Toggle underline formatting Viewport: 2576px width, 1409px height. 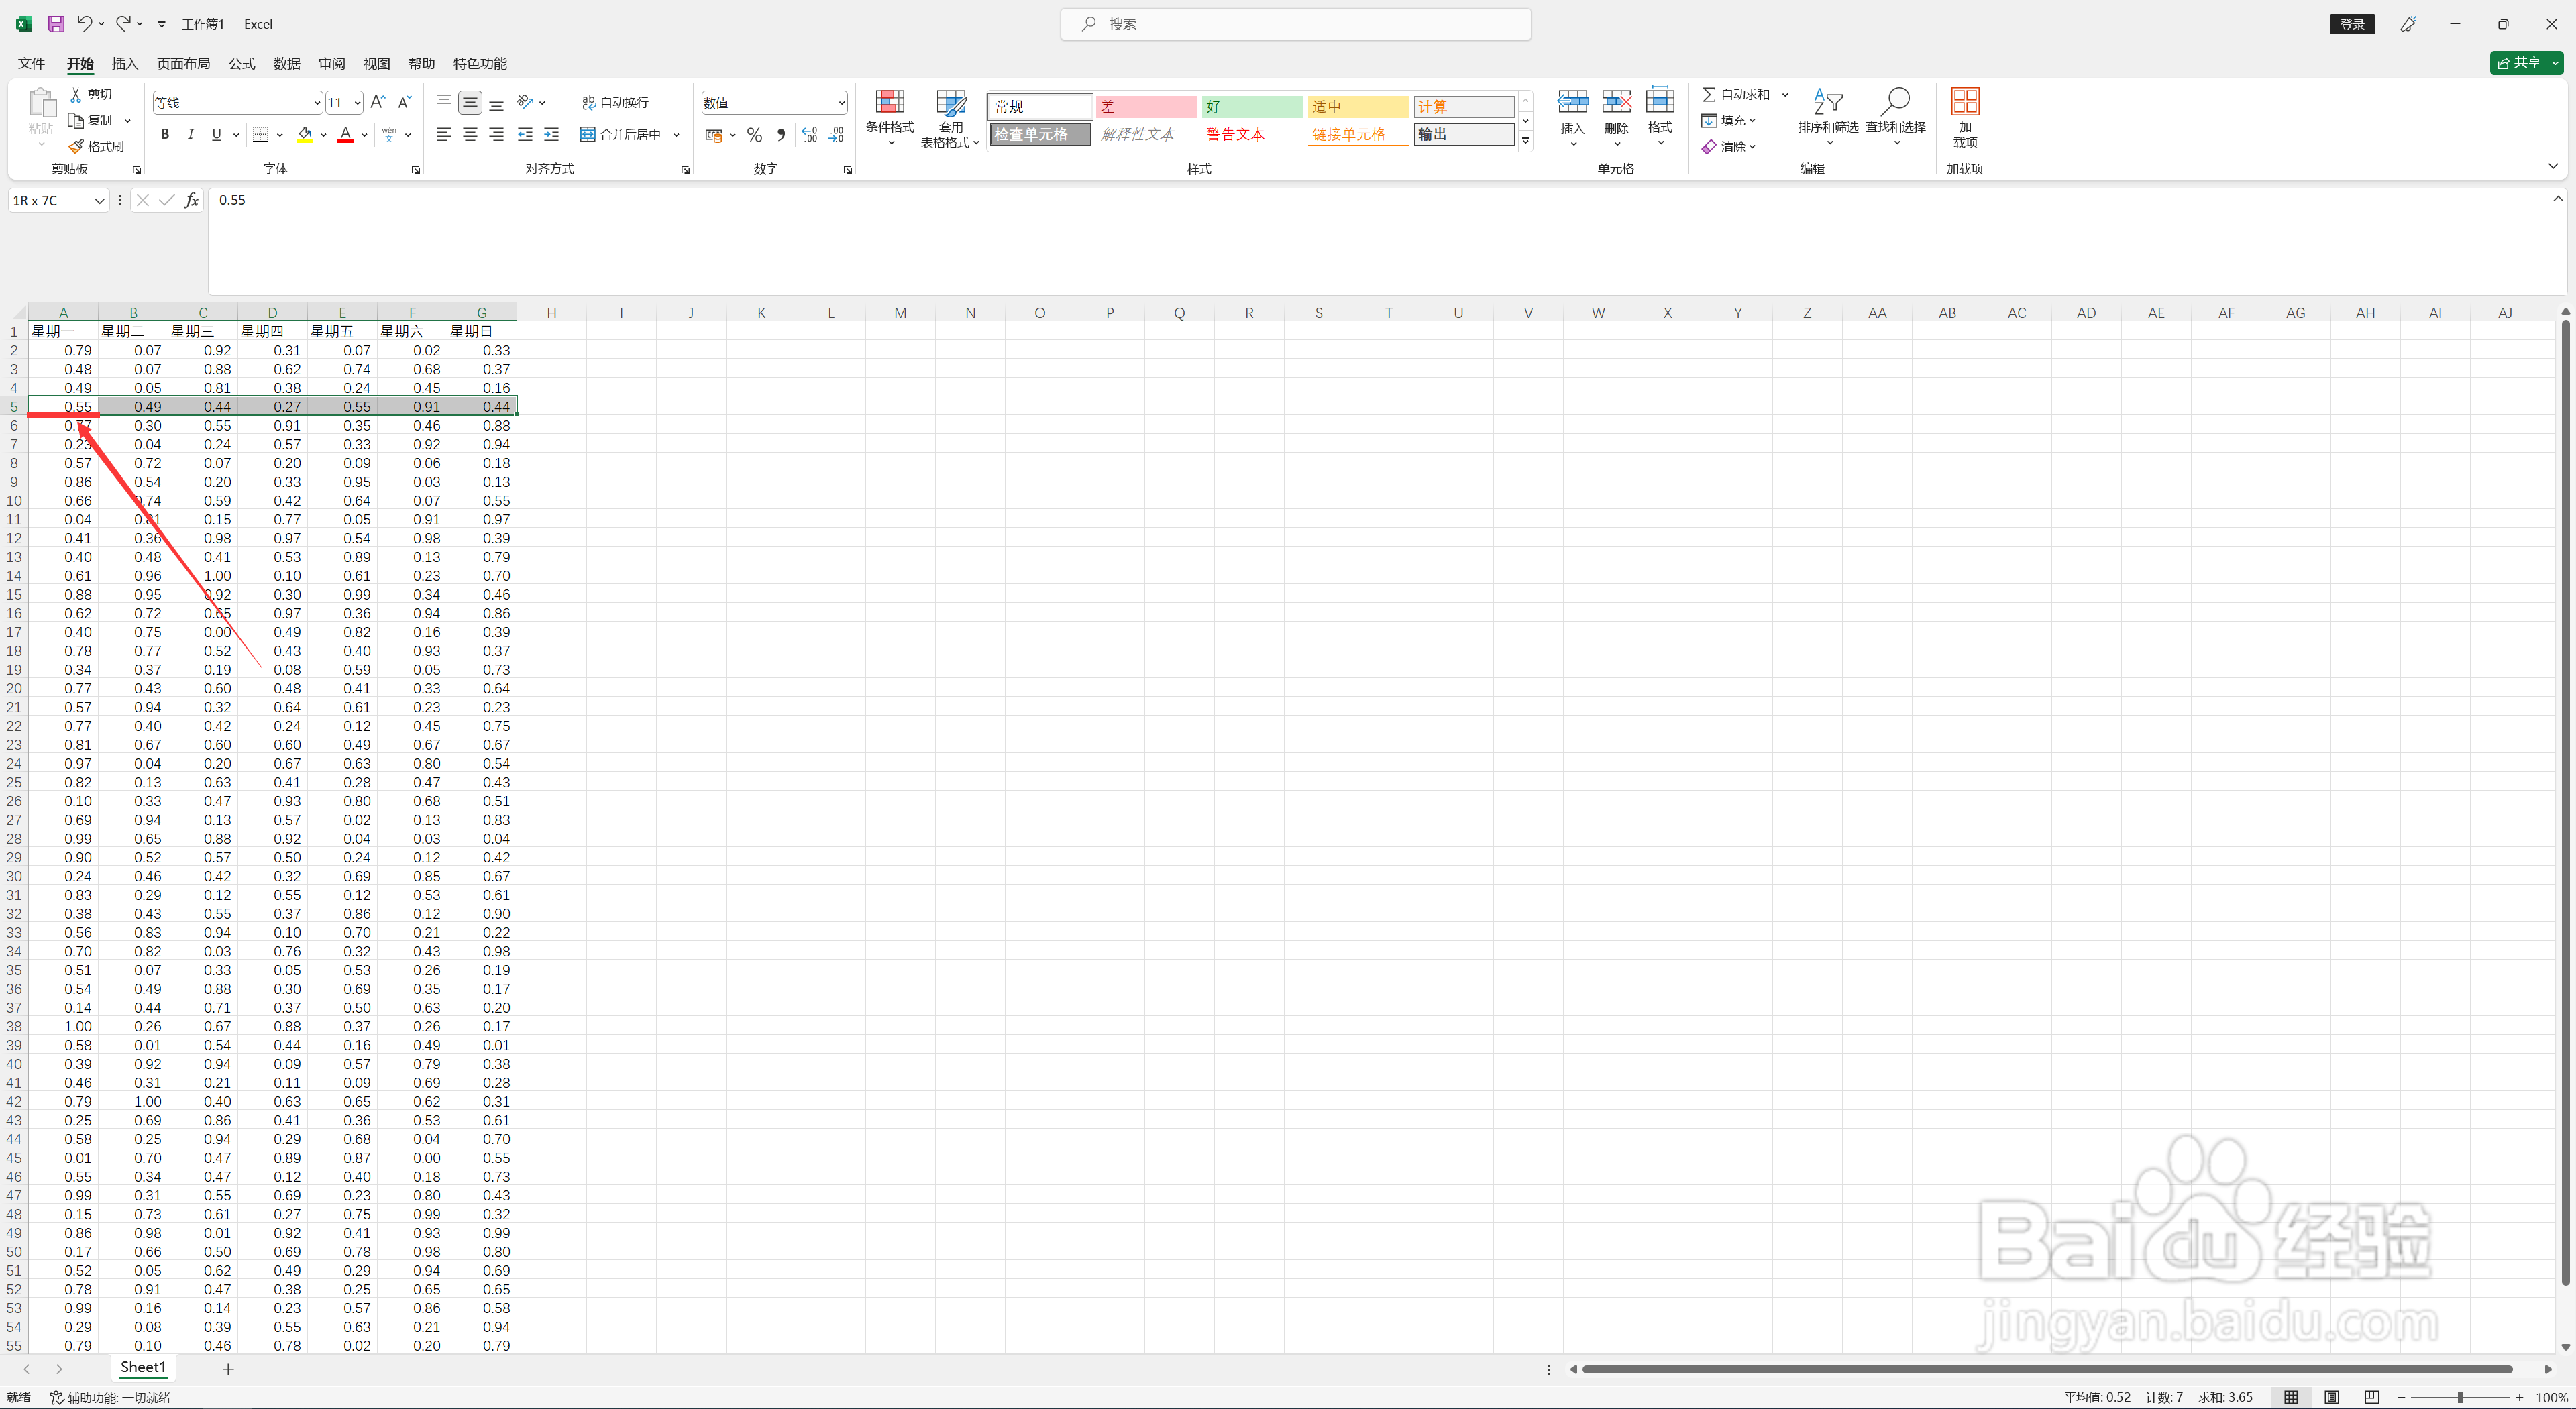(216, 134)
